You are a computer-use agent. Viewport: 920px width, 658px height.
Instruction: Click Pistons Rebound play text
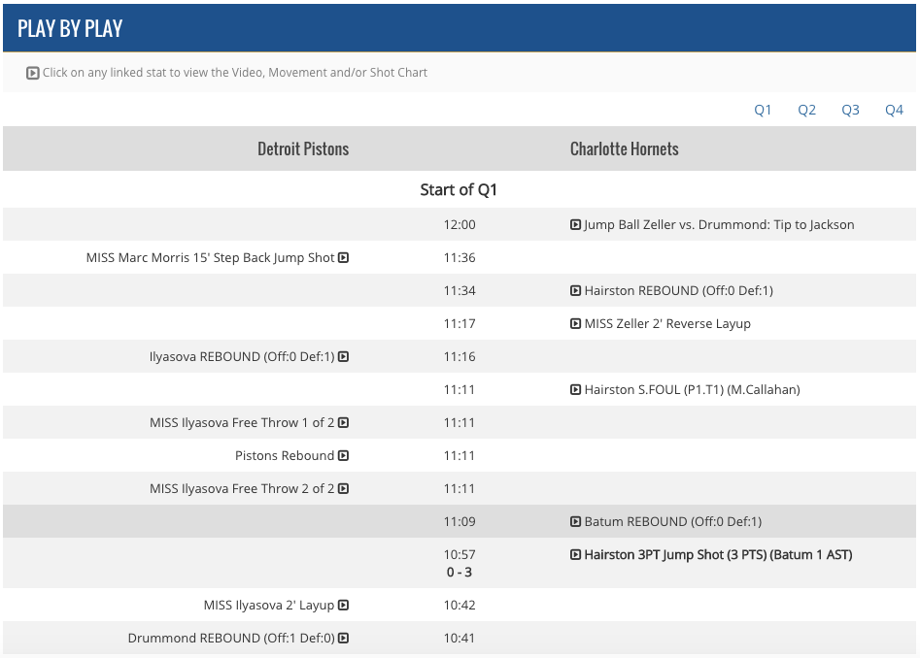point(285,455)
